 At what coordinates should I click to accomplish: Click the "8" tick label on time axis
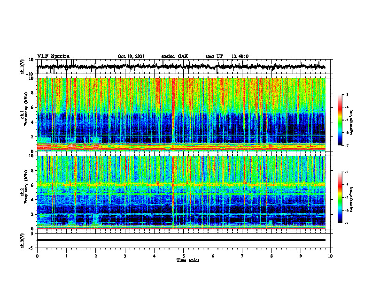[271, 256]
